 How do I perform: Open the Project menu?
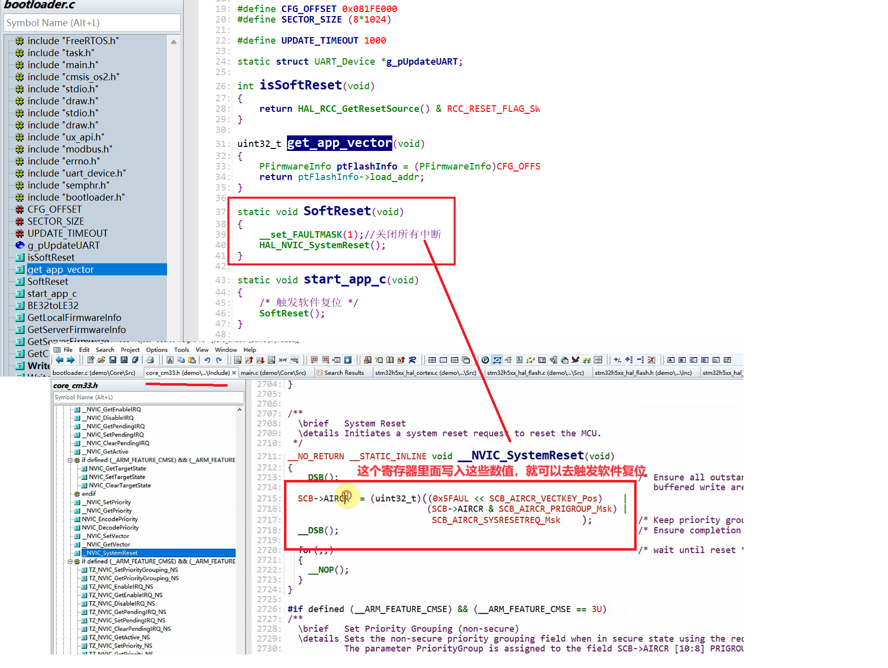[130, 350]
